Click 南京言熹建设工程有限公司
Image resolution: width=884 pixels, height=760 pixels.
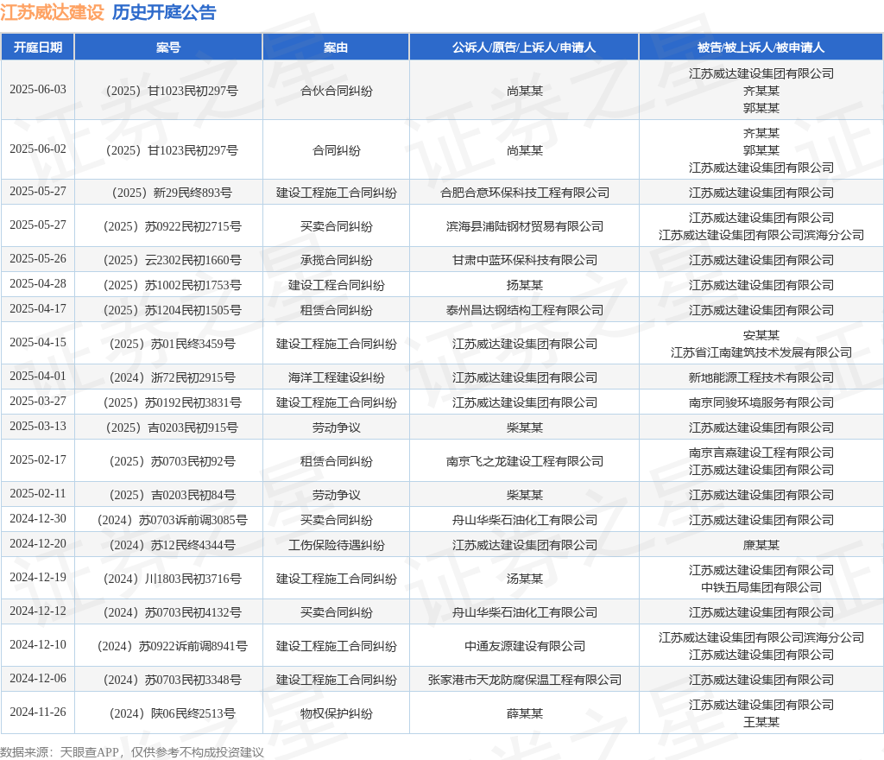coord(761,453)
